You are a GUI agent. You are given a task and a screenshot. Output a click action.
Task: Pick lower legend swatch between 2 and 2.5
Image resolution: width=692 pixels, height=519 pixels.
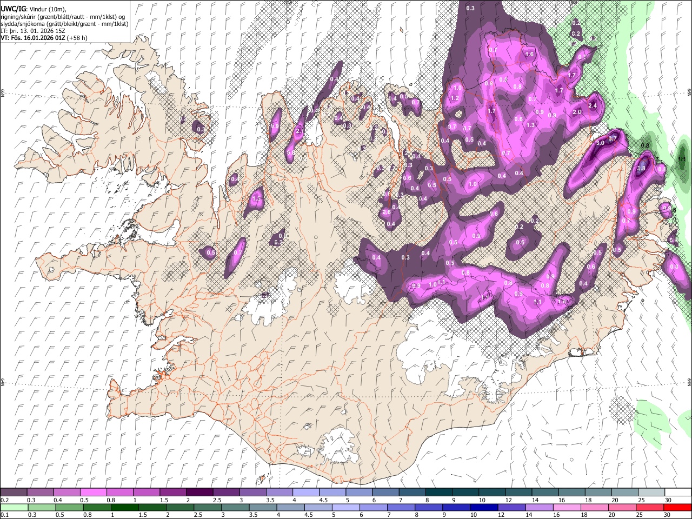180,508
